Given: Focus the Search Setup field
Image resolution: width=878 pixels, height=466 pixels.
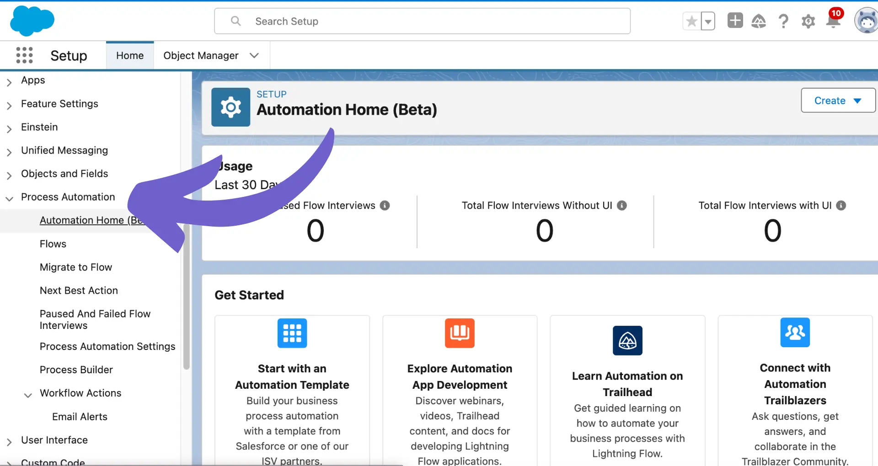Looking at the screenshot, I should (422, 21).
